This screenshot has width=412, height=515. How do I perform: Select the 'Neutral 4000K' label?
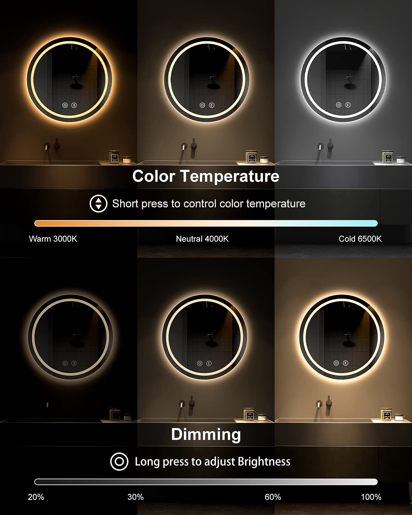[202, 239]
